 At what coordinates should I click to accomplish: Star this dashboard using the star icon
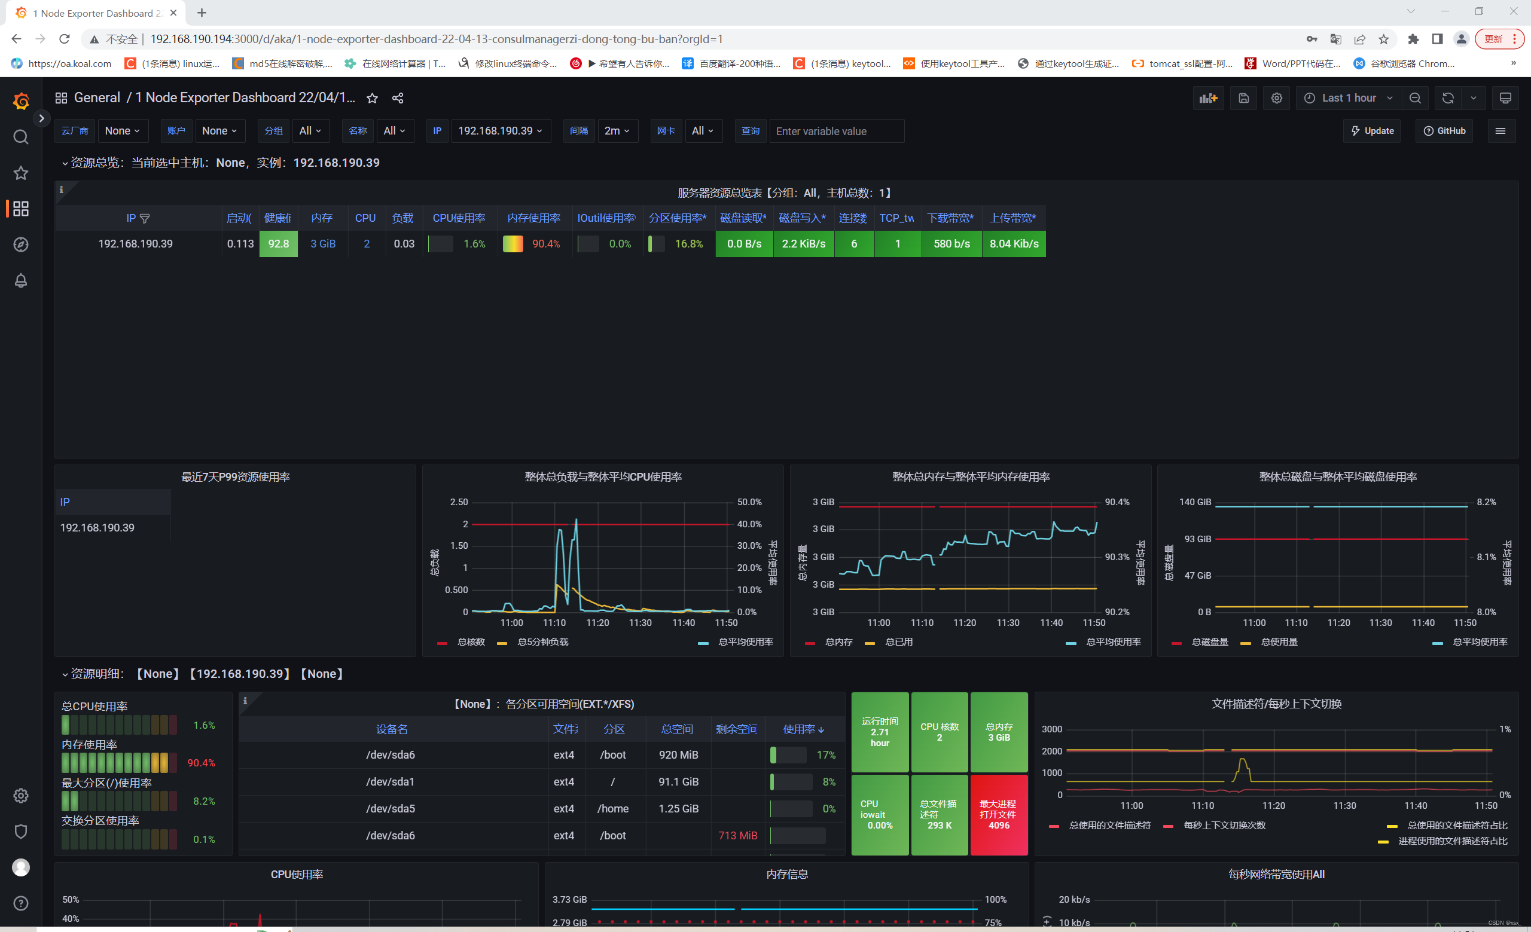(x=371, y=97)
